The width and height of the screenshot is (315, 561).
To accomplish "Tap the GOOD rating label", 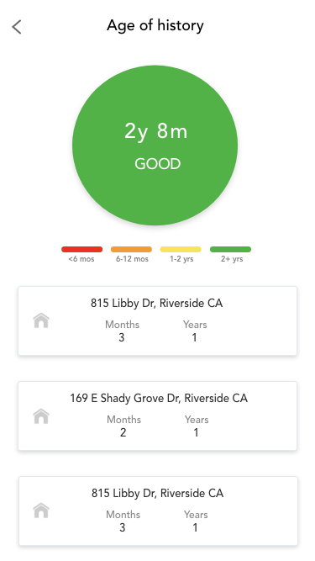I will pos(158,164).
